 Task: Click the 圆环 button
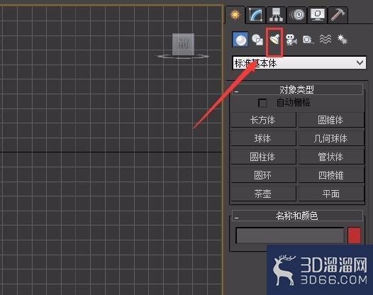coord(263,175)
